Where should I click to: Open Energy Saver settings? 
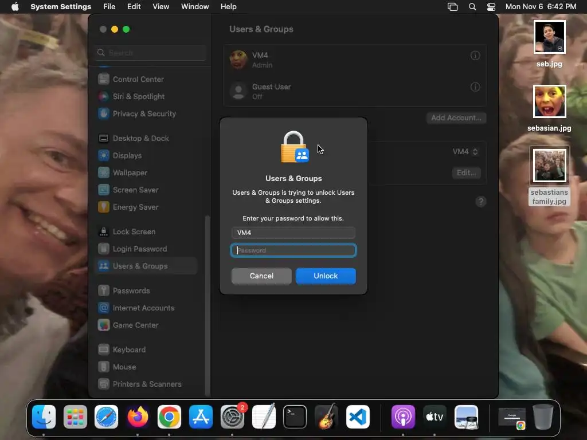coord(146,207)
